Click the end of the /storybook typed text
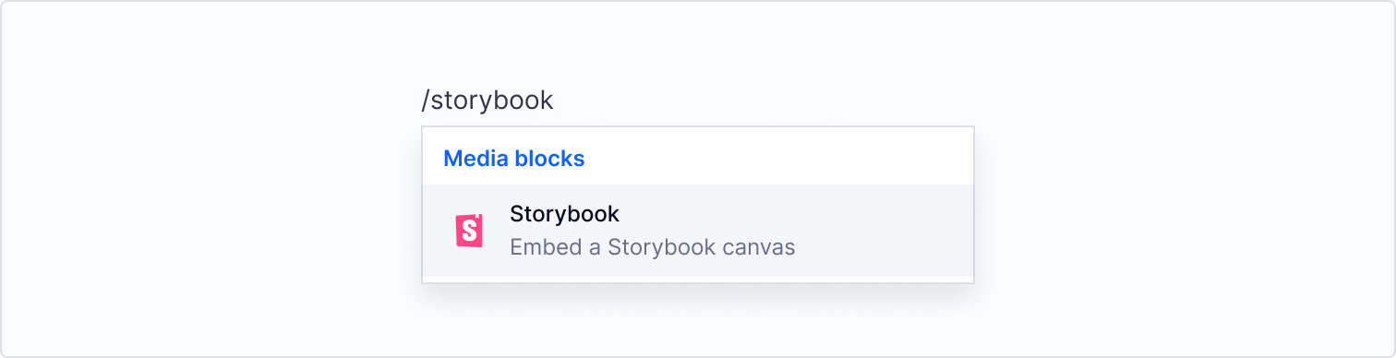Image resolution: width=1396 pixels, height=358 pixels. pos(554,100)
